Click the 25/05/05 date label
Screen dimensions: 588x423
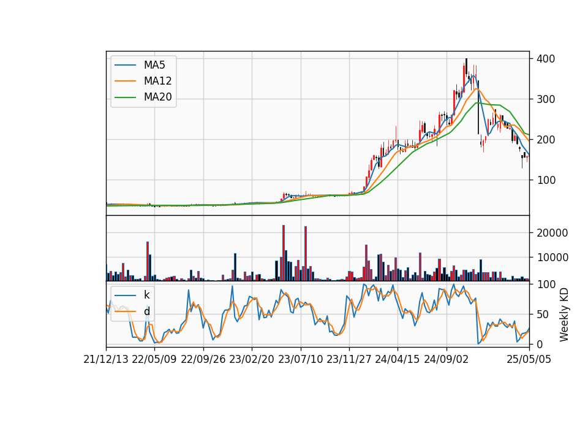[x=529, y=359]
